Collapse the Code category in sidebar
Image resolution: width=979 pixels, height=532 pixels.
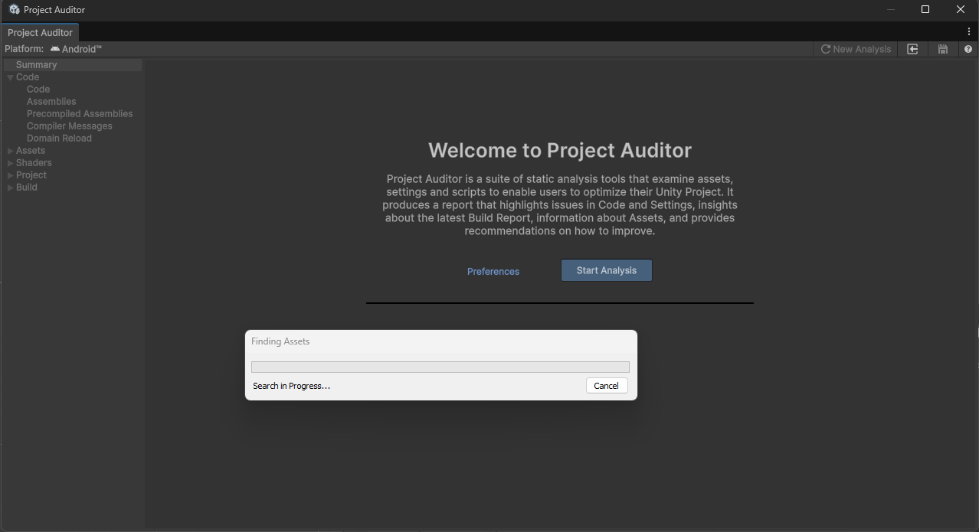[11, 77]
